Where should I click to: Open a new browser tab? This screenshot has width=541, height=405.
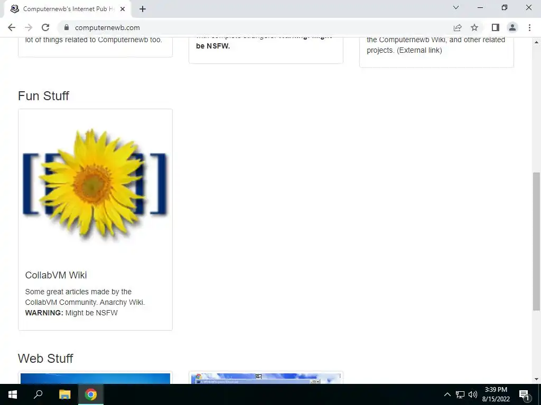point(143,9)
